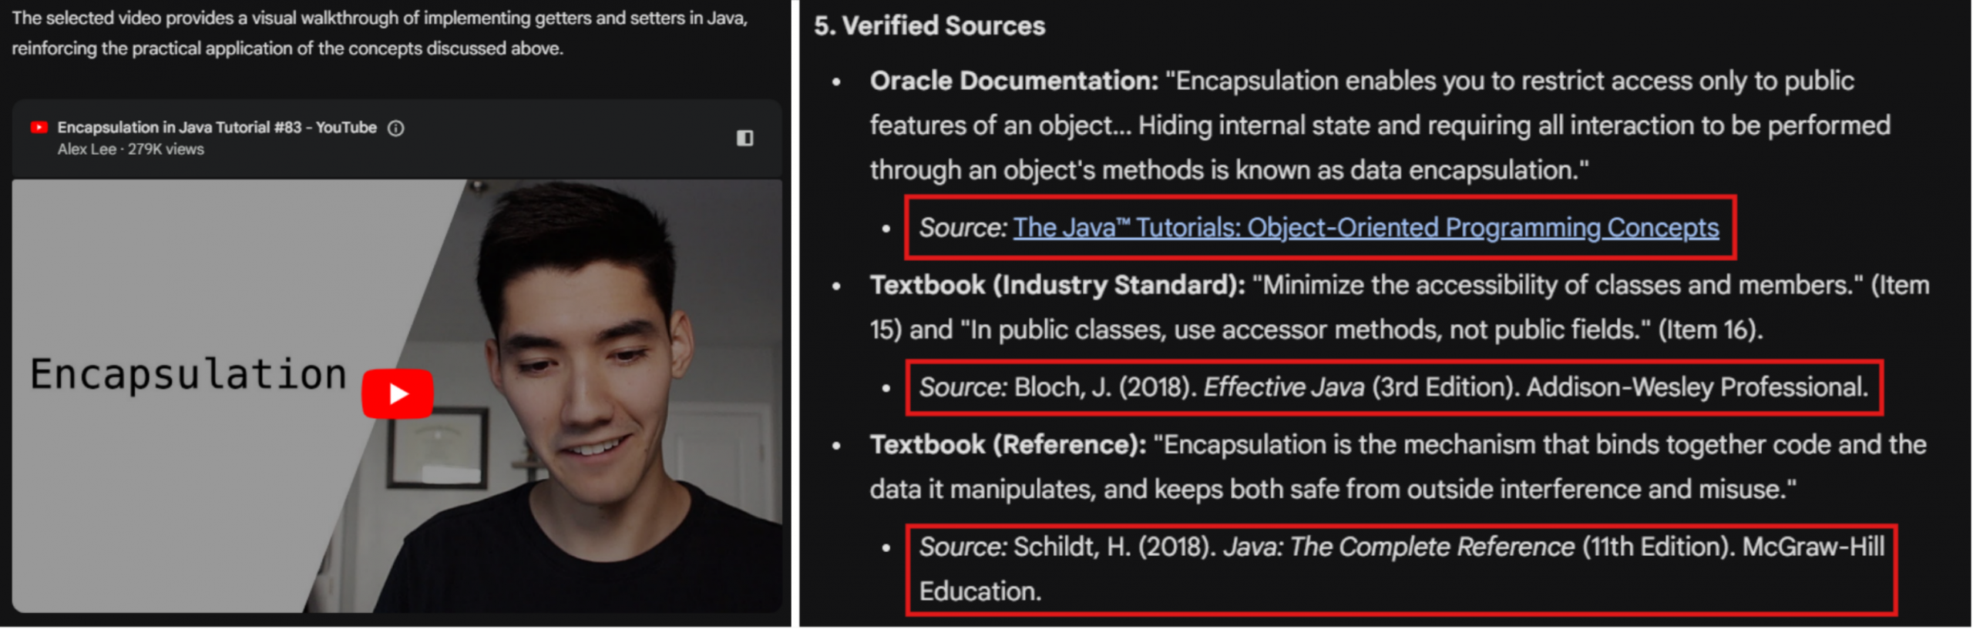Open The Java Tutorials: Object-Oriented Programming Concepts link

1365,228
